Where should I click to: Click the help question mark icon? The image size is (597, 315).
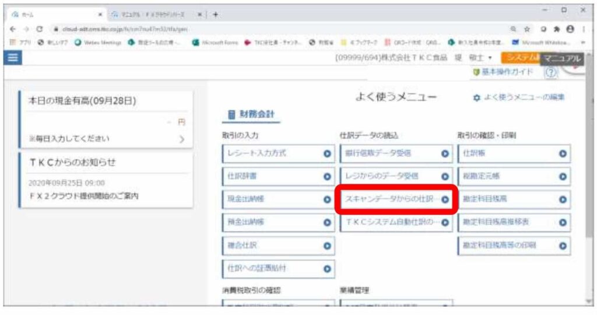pyautogui.click(x=551, y=72)
